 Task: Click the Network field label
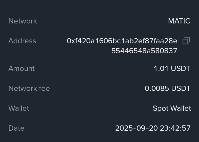[x=23, y=21]
